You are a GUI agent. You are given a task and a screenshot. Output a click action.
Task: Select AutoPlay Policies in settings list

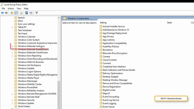tap(111, 46)
